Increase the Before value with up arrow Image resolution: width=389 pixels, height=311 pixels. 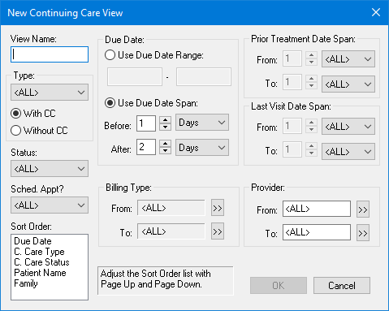pos(165,120)
